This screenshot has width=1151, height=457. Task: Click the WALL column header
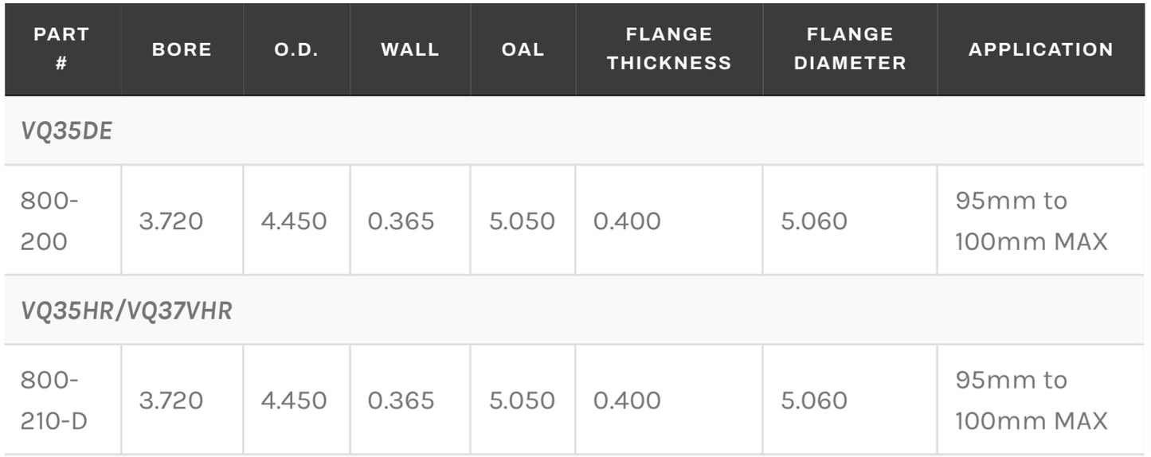pyautogui.click(x=409, y=49)
